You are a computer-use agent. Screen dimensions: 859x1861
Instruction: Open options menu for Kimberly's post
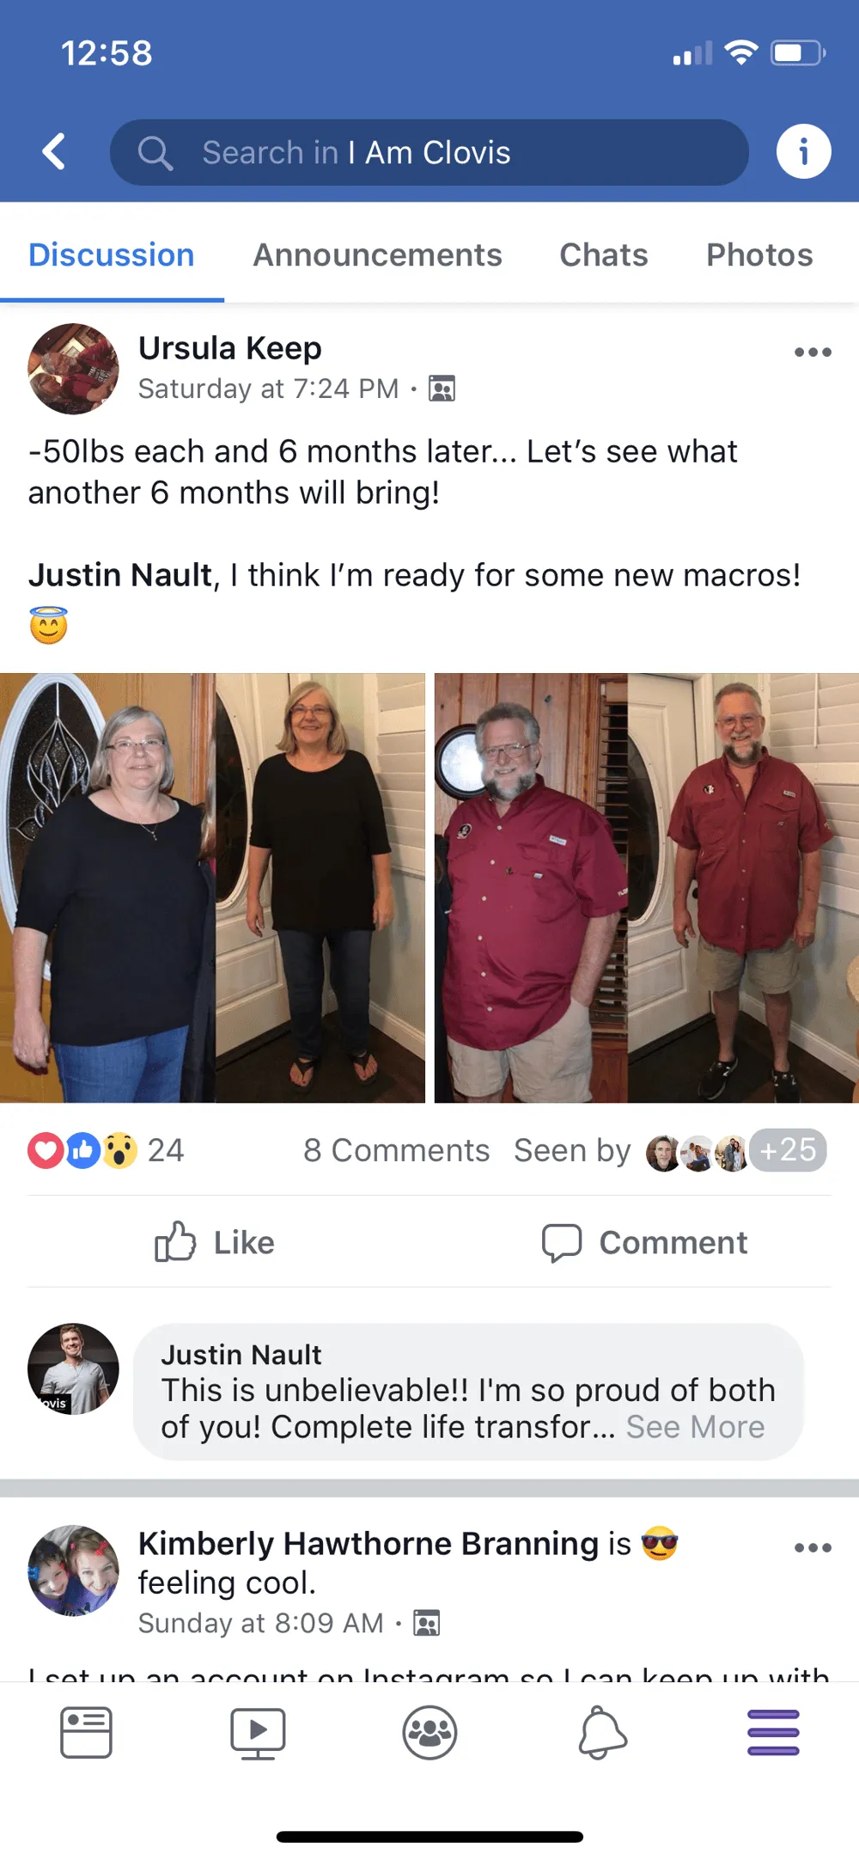coord(813,1547)
